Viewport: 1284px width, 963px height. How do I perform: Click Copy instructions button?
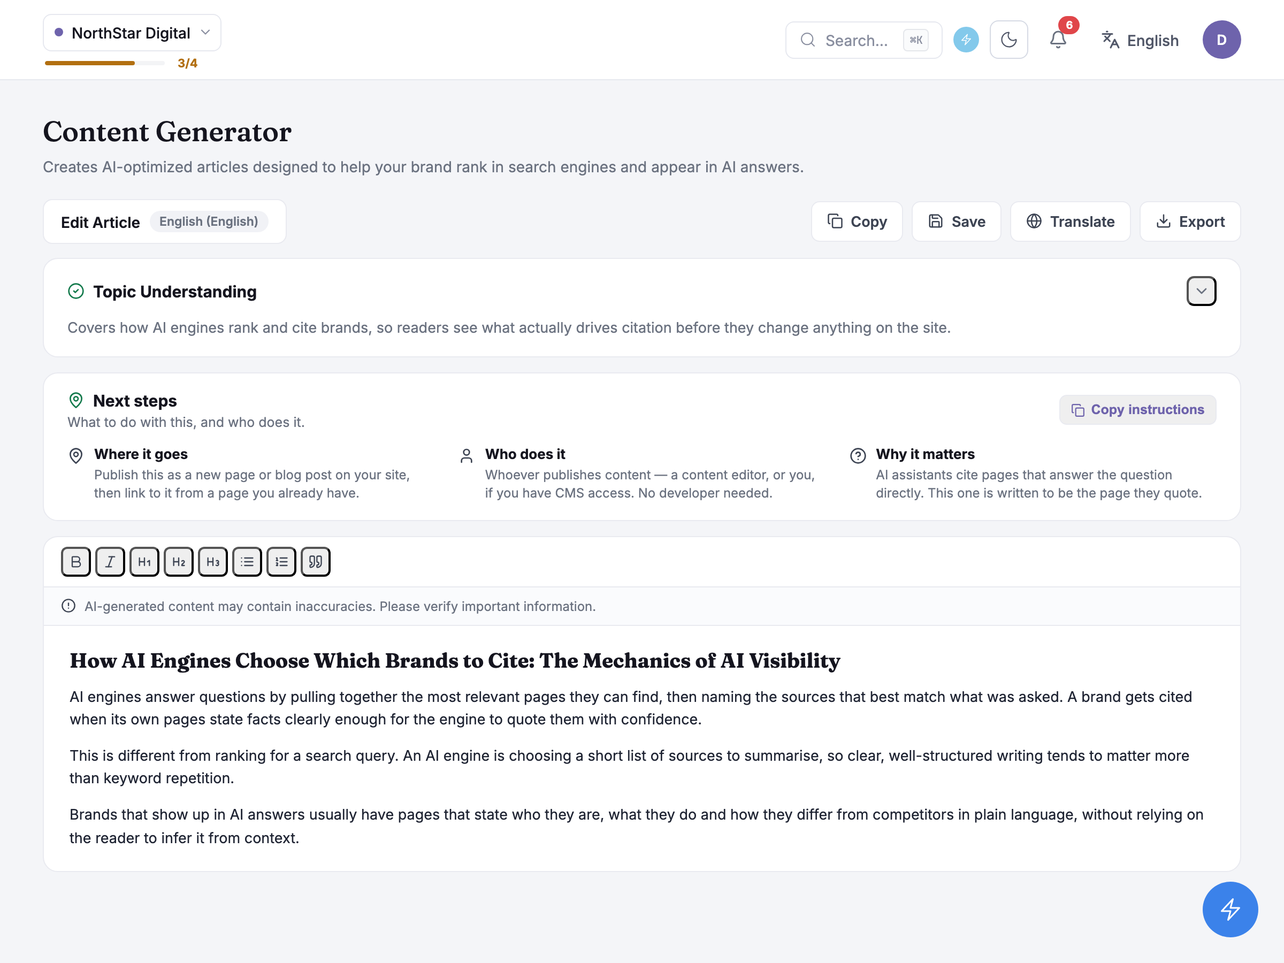pyautogui.click(x=1137, y=409)
